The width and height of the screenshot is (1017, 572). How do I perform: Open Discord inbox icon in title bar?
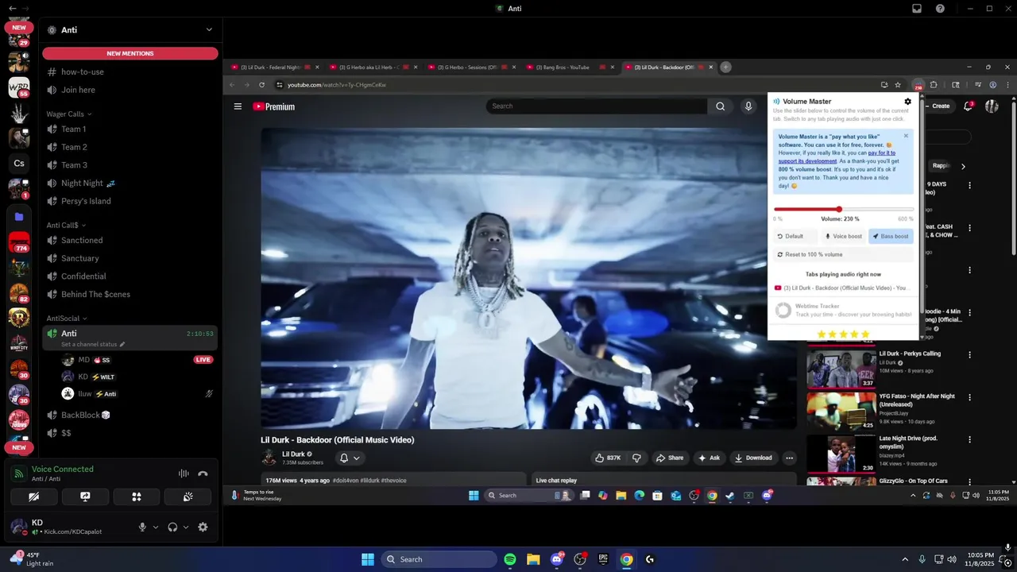tap(917, 9)
